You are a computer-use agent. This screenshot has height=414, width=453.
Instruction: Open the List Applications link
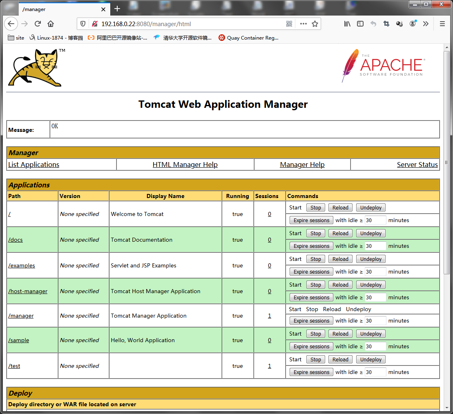[34, 165]
